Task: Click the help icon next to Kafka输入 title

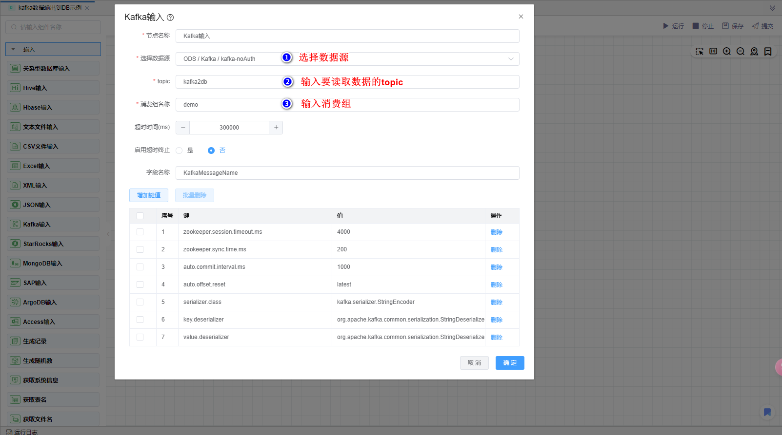Action: (x=170, y=18)
